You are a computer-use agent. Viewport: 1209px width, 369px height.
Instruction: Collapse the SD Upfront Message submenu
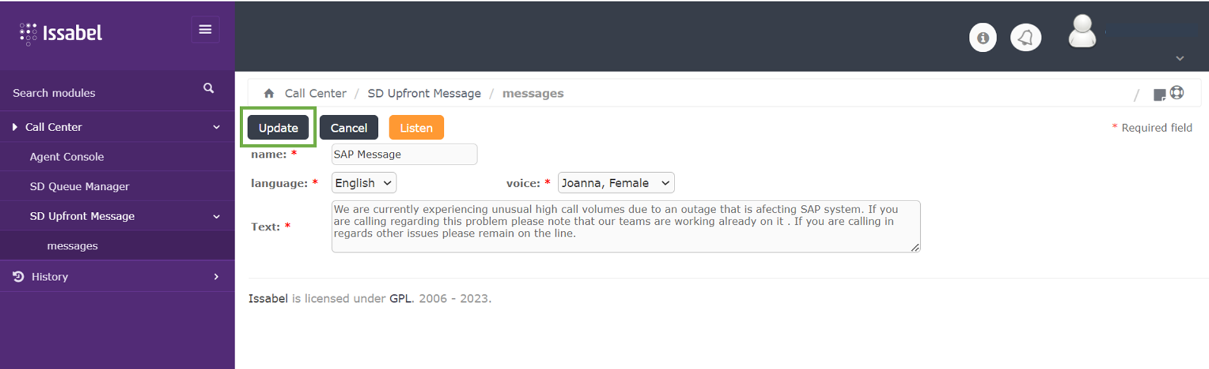point(216,216)
